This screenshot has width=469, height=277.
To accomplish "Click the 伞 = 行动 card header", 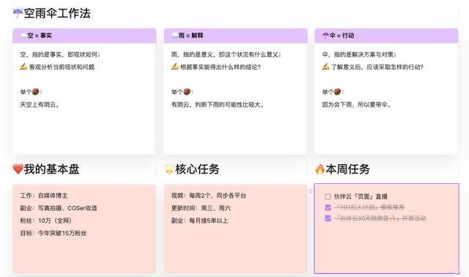I will [x=386, y=36].
